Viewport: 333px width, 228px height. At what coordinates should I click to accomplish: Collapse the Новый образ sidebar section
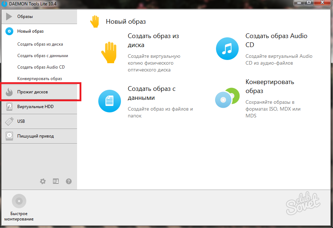30,31
